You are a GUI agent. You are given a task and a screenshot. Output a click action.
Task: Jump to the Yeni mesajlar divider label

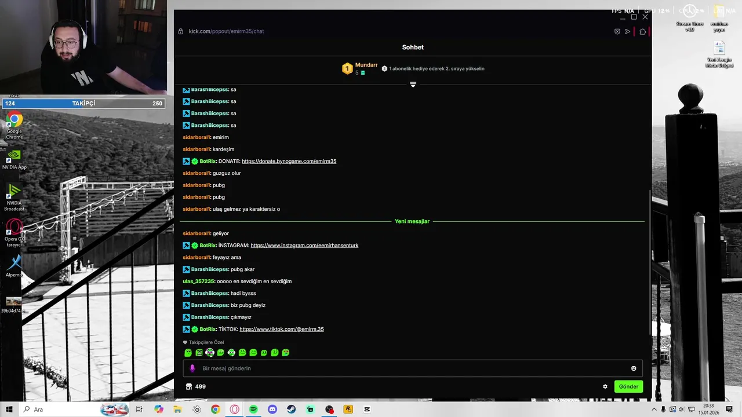pyautogui.click(x=412, y=221)
